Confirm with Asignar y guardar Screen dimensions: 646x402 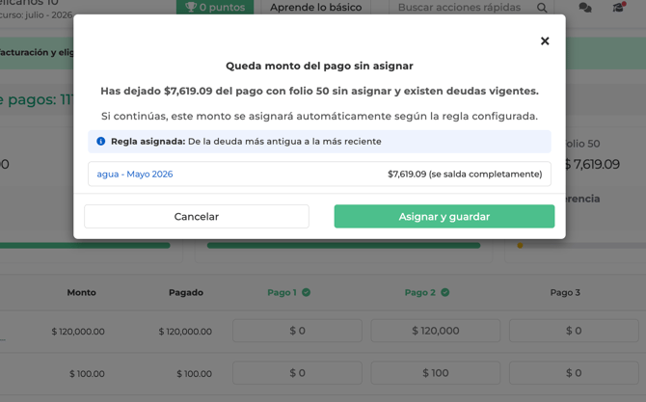pyautogui.click(x=444, y=216)
